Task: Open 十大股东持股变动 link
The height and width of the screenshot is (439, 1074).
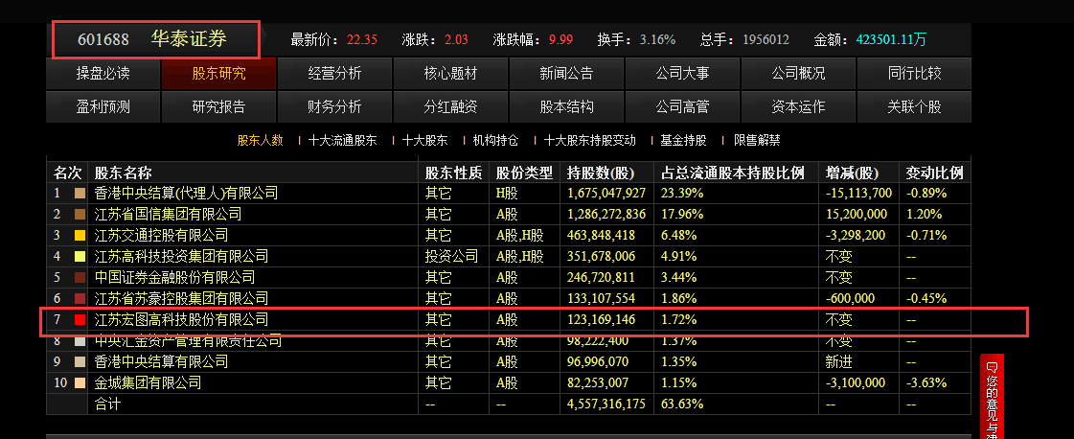Action: [590, 140]
